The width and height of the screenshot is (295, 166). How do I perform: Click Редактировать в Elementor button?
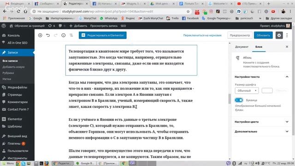(103, 35)
